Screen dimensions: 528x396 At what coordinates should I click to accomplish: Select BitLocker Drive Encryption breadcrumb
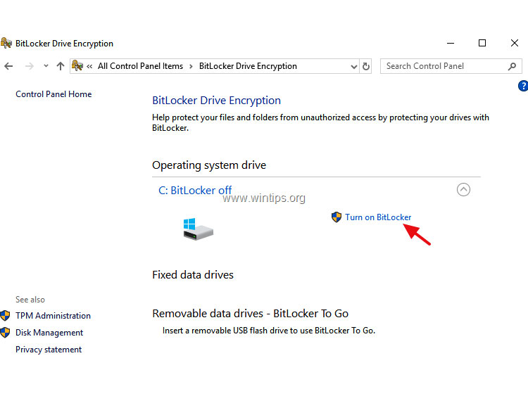click(248, 66)
